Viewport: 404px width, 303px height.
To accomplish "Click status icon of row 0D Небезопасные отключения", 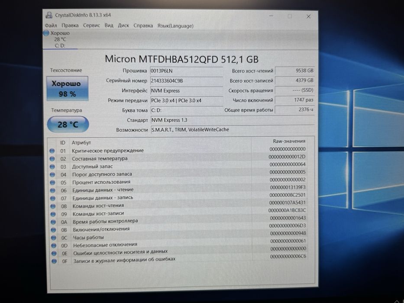I will [54, 245].
